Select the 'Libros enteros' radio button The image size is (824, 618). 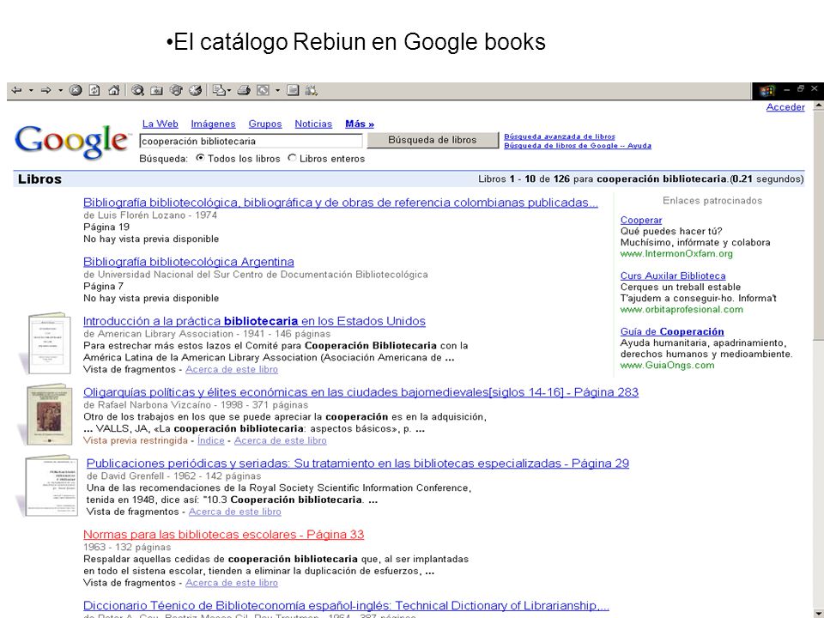point(292,158)
